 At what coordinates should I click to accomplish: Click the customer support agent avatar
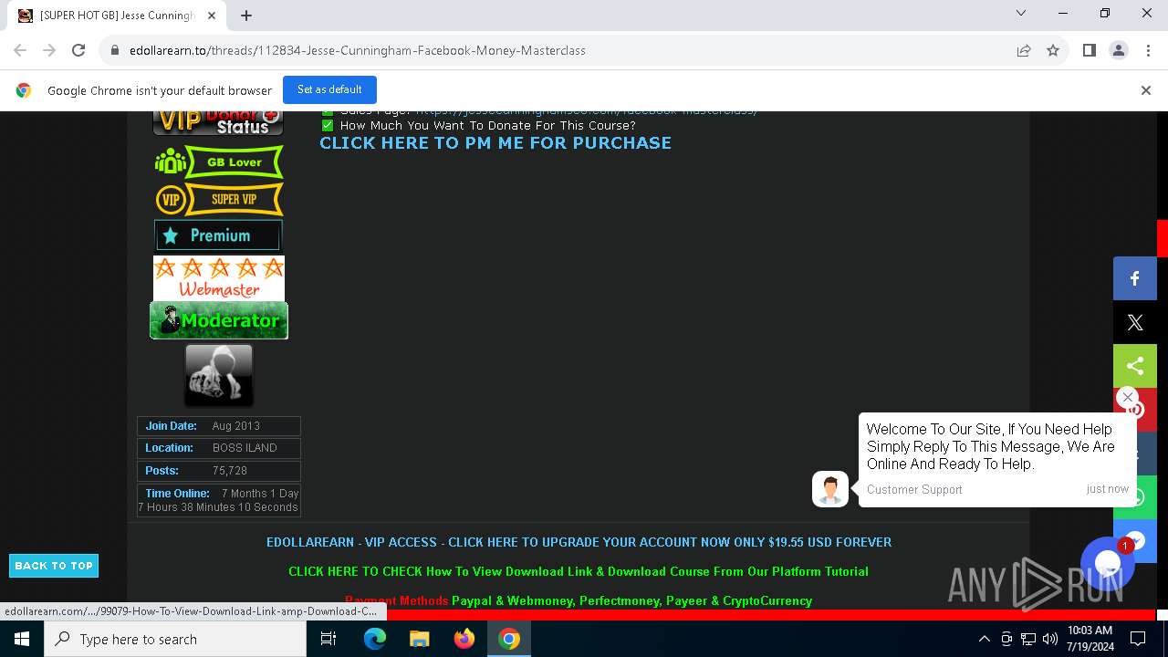[x=830, y=489]
